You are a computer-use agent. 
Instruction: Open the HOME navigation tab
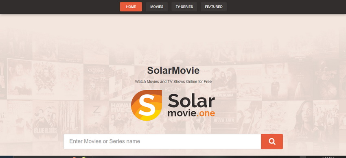[x=131, y=6]
